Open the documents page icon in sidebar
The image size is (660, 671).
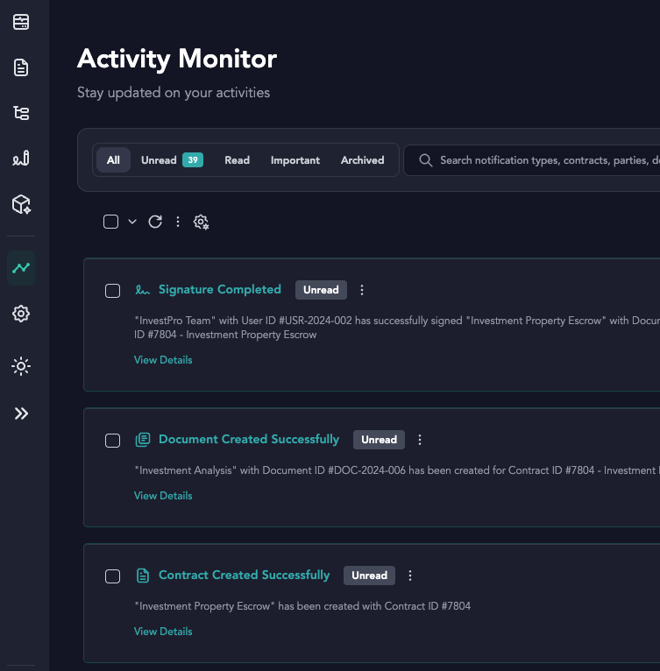pyautogui.click(x=21, y=67)
